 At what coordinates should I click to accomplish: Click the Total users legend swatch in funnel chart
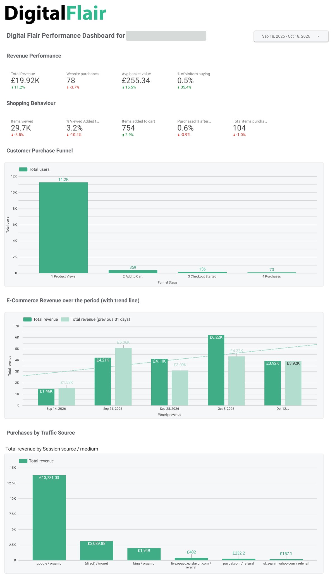pyautogui.click(x=23, y=169)
